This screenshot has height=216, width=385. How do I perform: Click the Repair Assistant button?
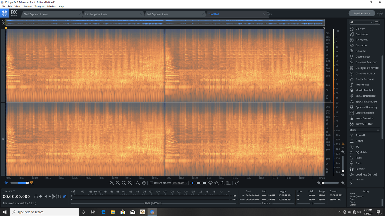point(362,13)
